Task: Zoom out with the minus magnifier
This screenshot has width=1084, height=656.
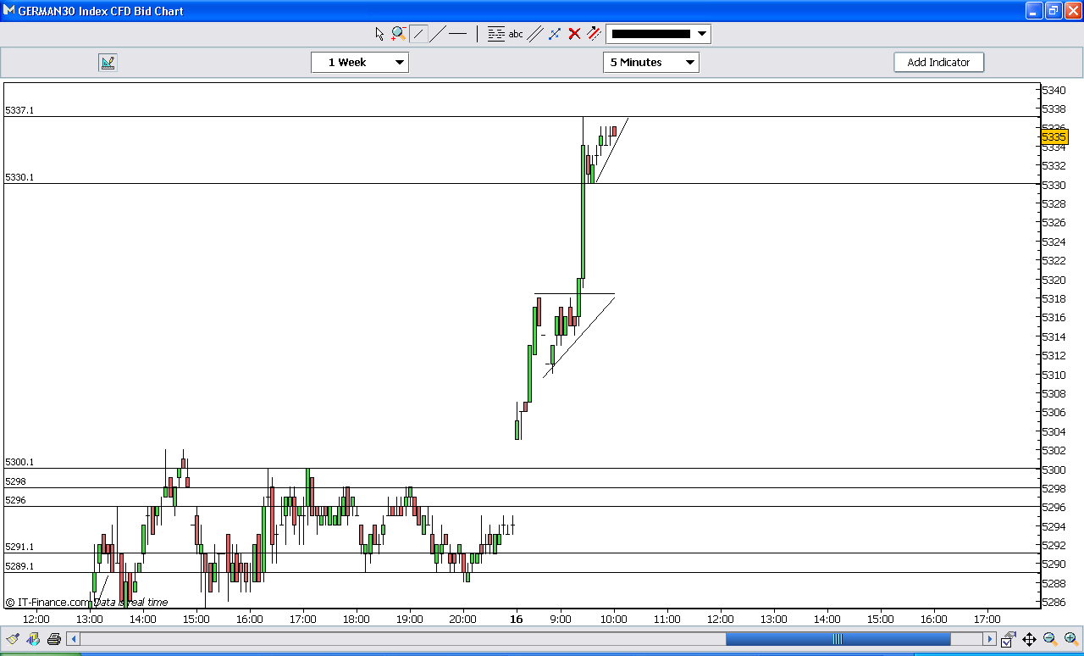Action: pyautogui.click(x=1050, y=639)
